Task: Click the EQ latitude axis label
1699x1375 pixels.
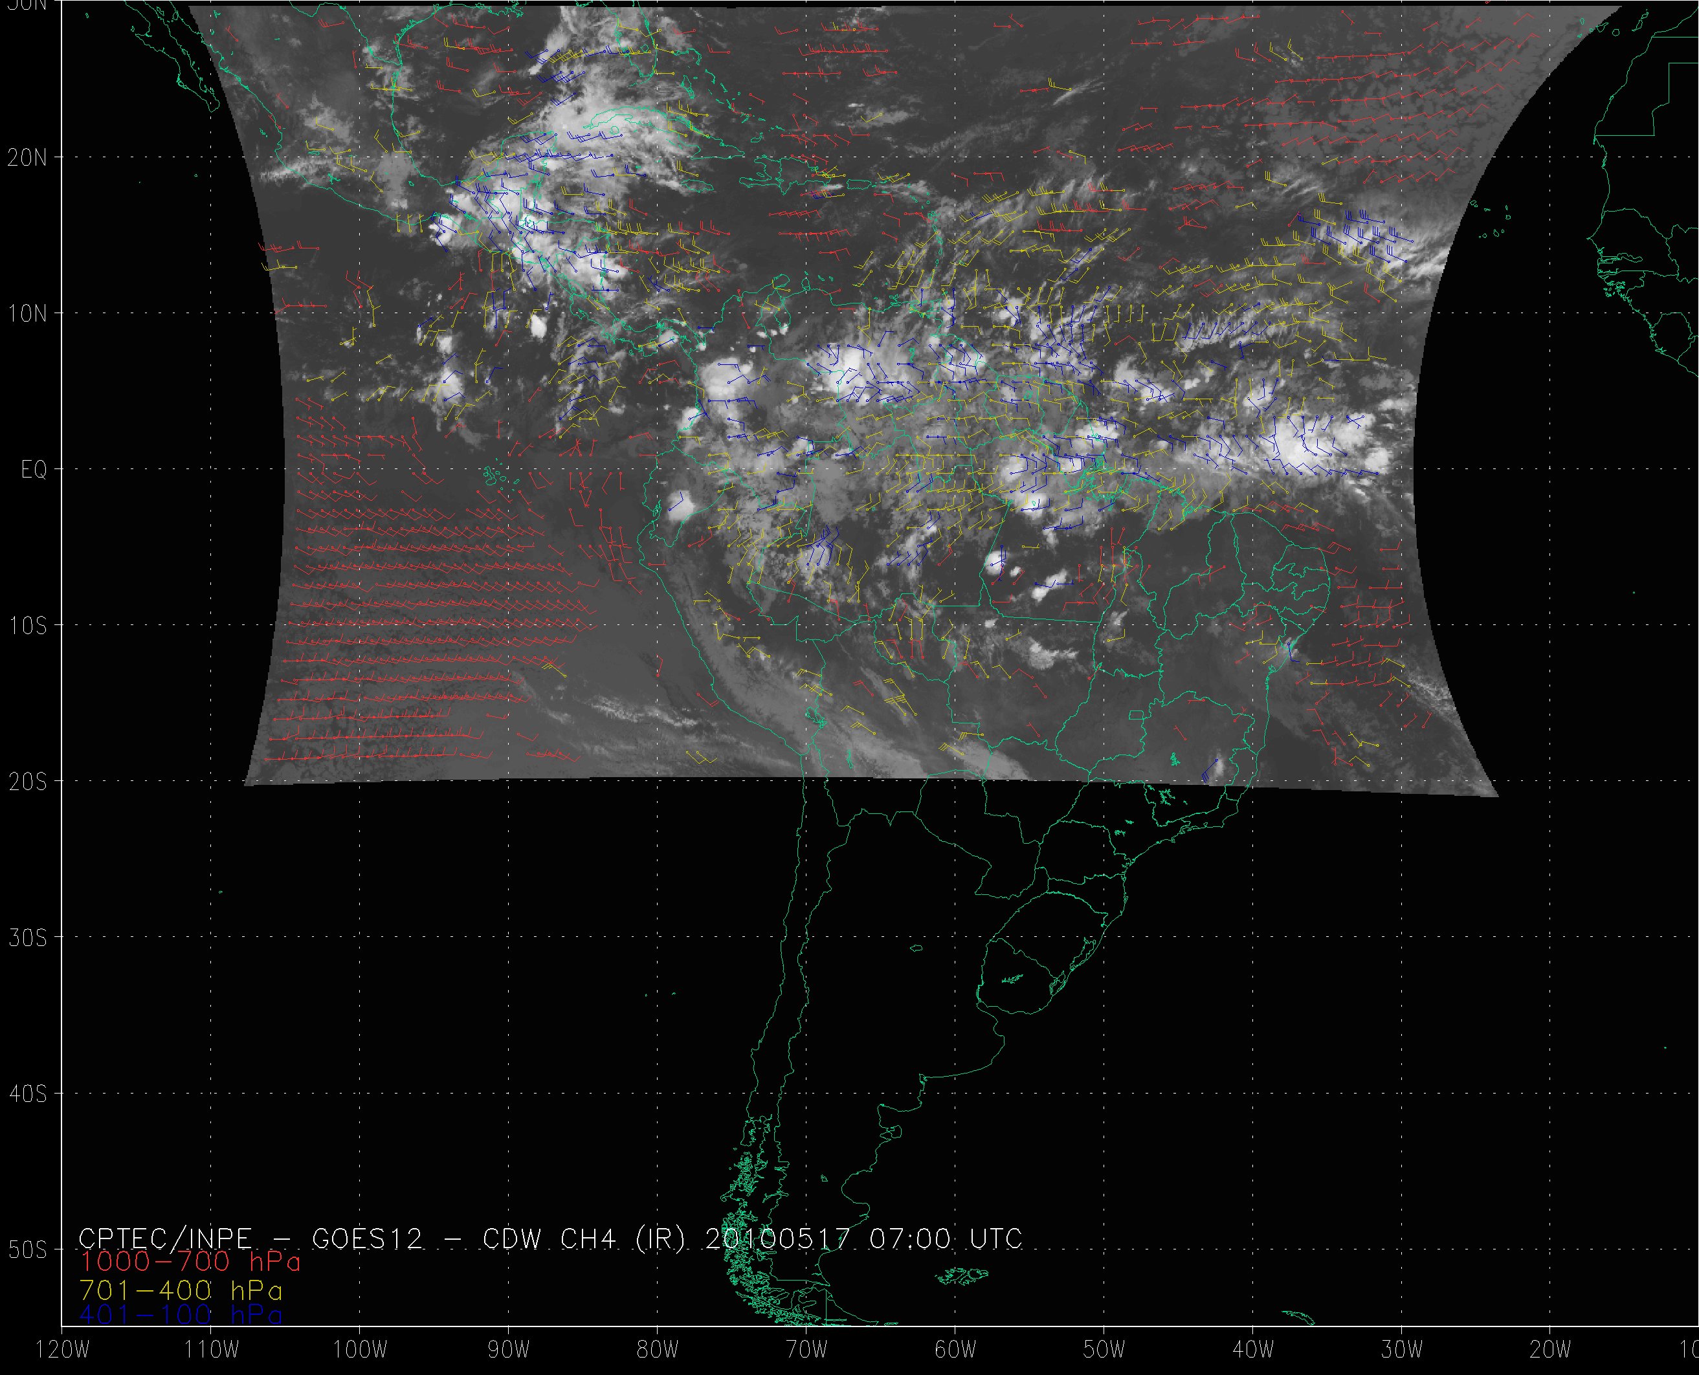Action: 34,470
